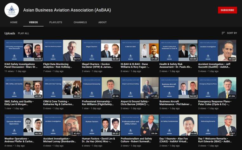242x150 pixels.
Task: Play the Business Aircraft Maintenance video thumbnail
Action: pyautogui.click(x=178, y=88)
